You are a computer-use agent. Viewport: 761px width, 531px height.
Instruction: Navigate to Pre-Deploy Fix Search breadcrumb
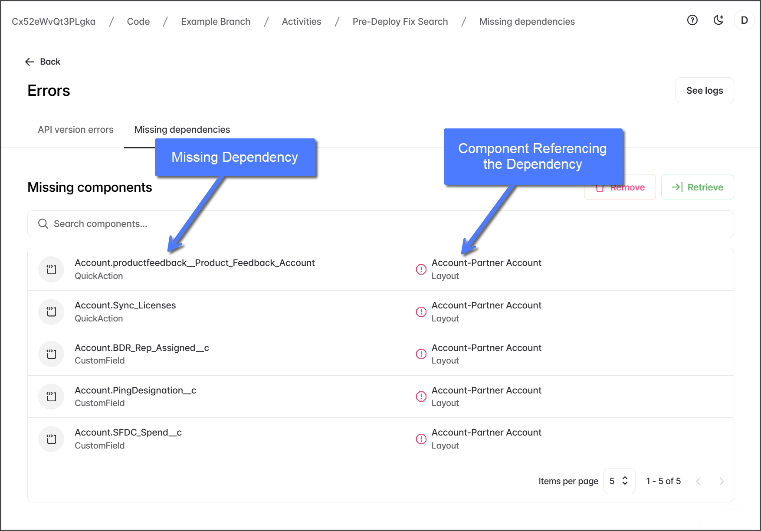[400, 22]
